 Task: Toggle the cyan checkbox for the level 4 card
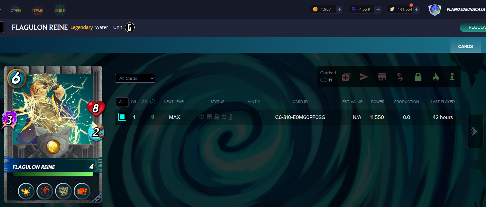click(x=122, y=117)
